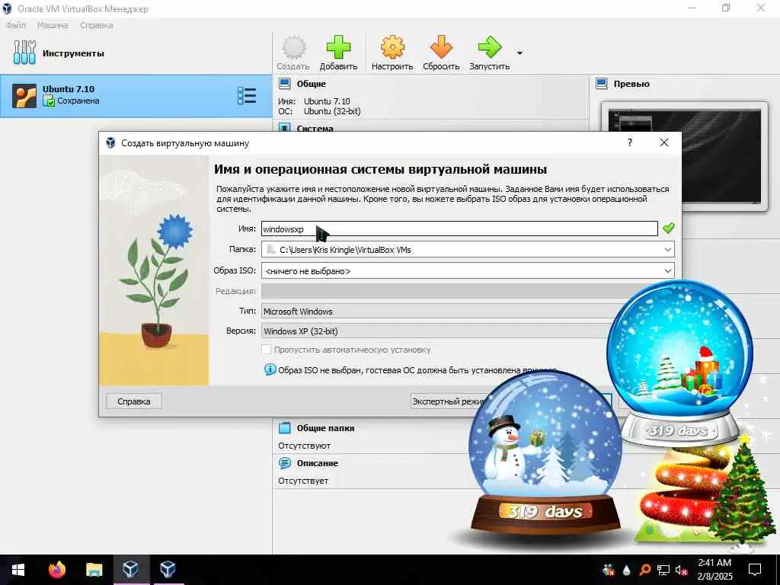Click the Ubuntu preview thumbnail
The width and height of the screenshot is (780, 585).
coord(685,156)
